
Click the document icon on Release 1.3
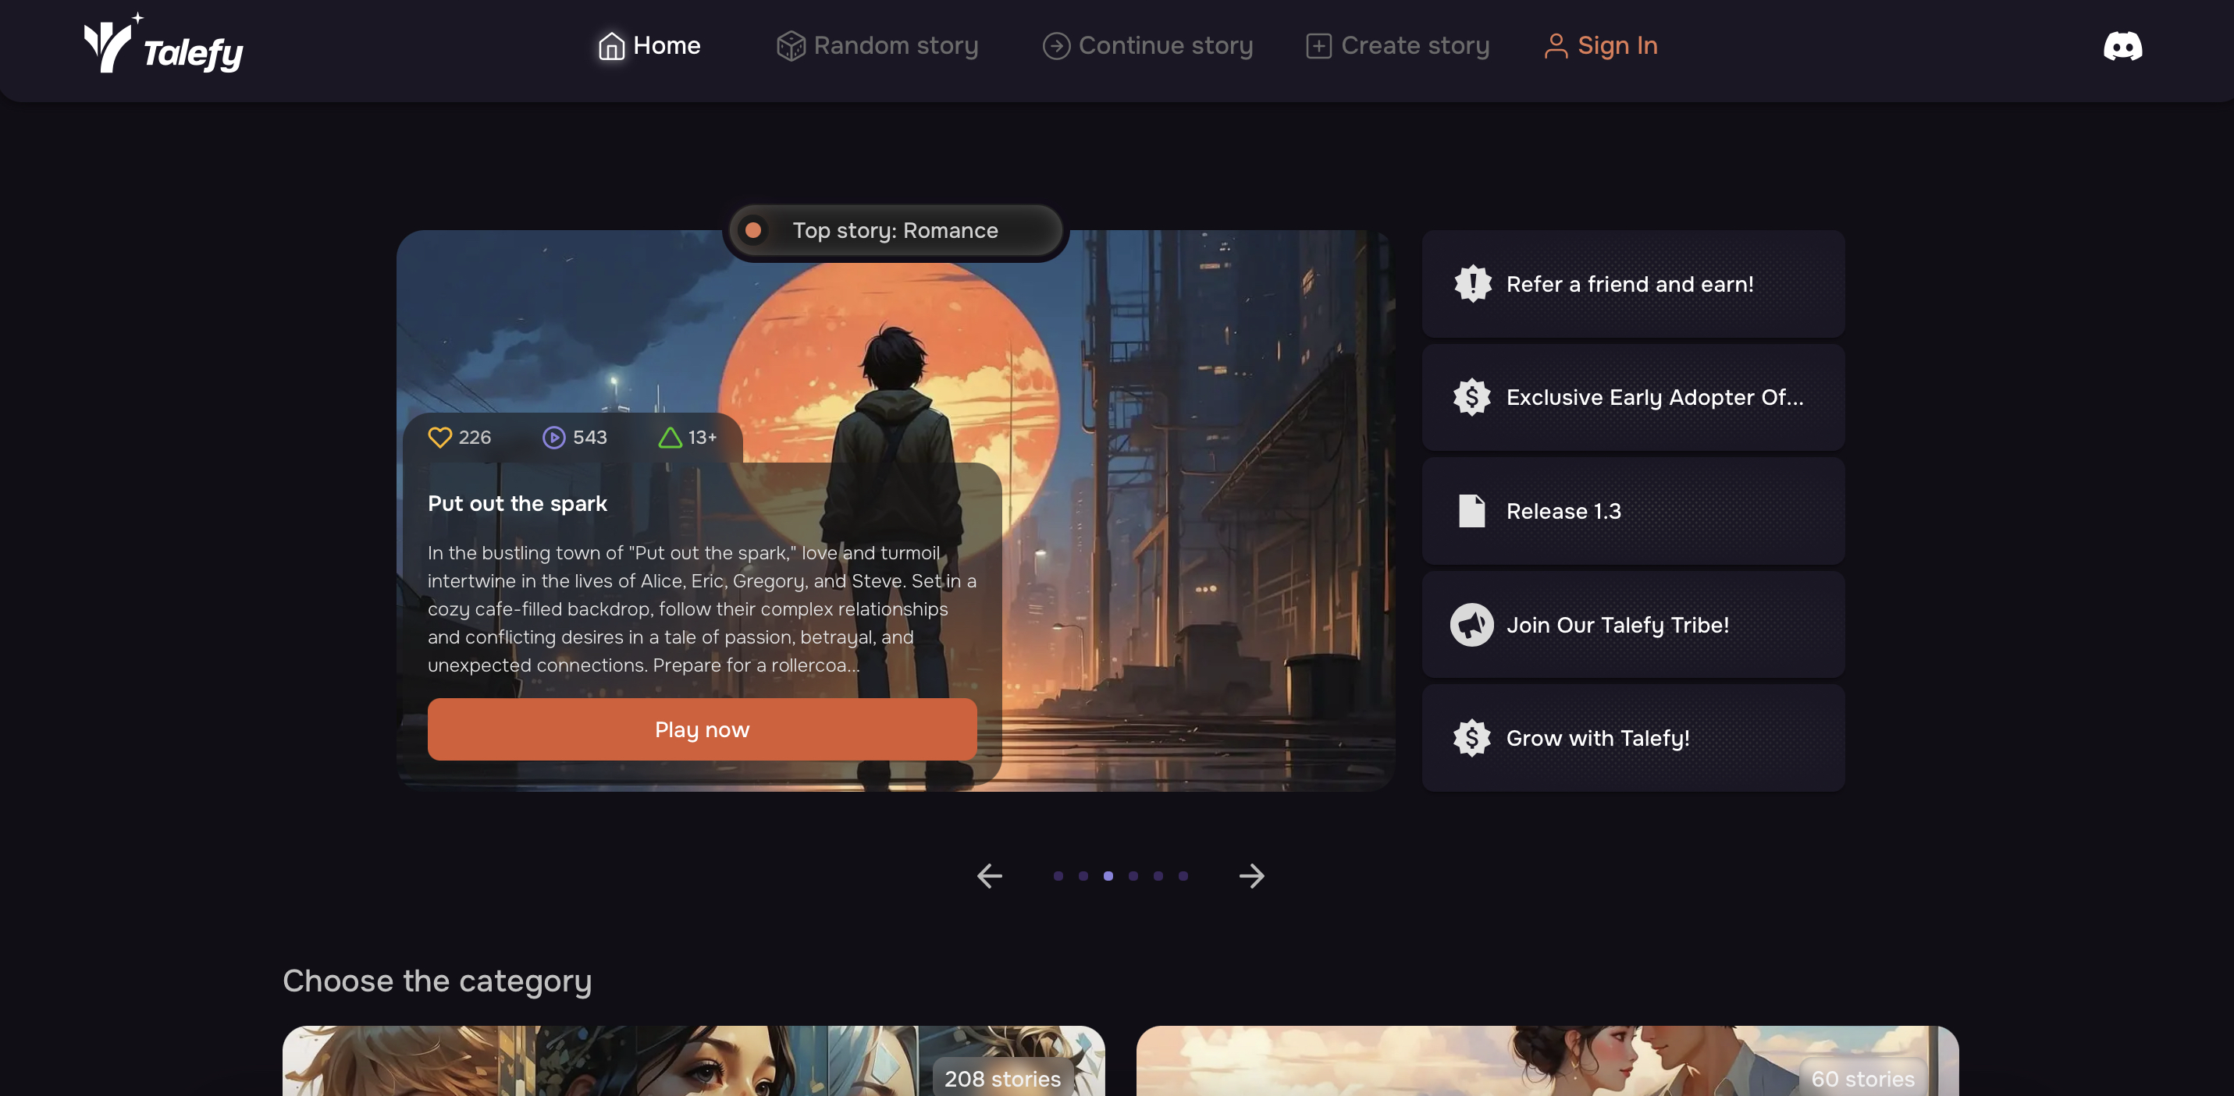(1471, 511)
